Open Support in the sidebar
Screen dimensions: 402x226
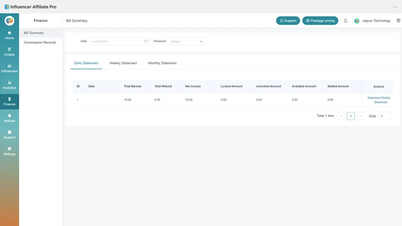(x=9, y=135)
